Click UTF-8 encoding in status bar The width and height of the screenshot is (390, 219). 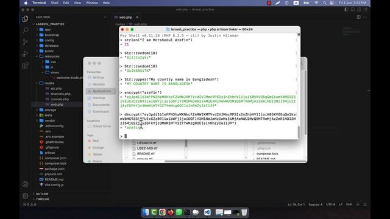330,204
